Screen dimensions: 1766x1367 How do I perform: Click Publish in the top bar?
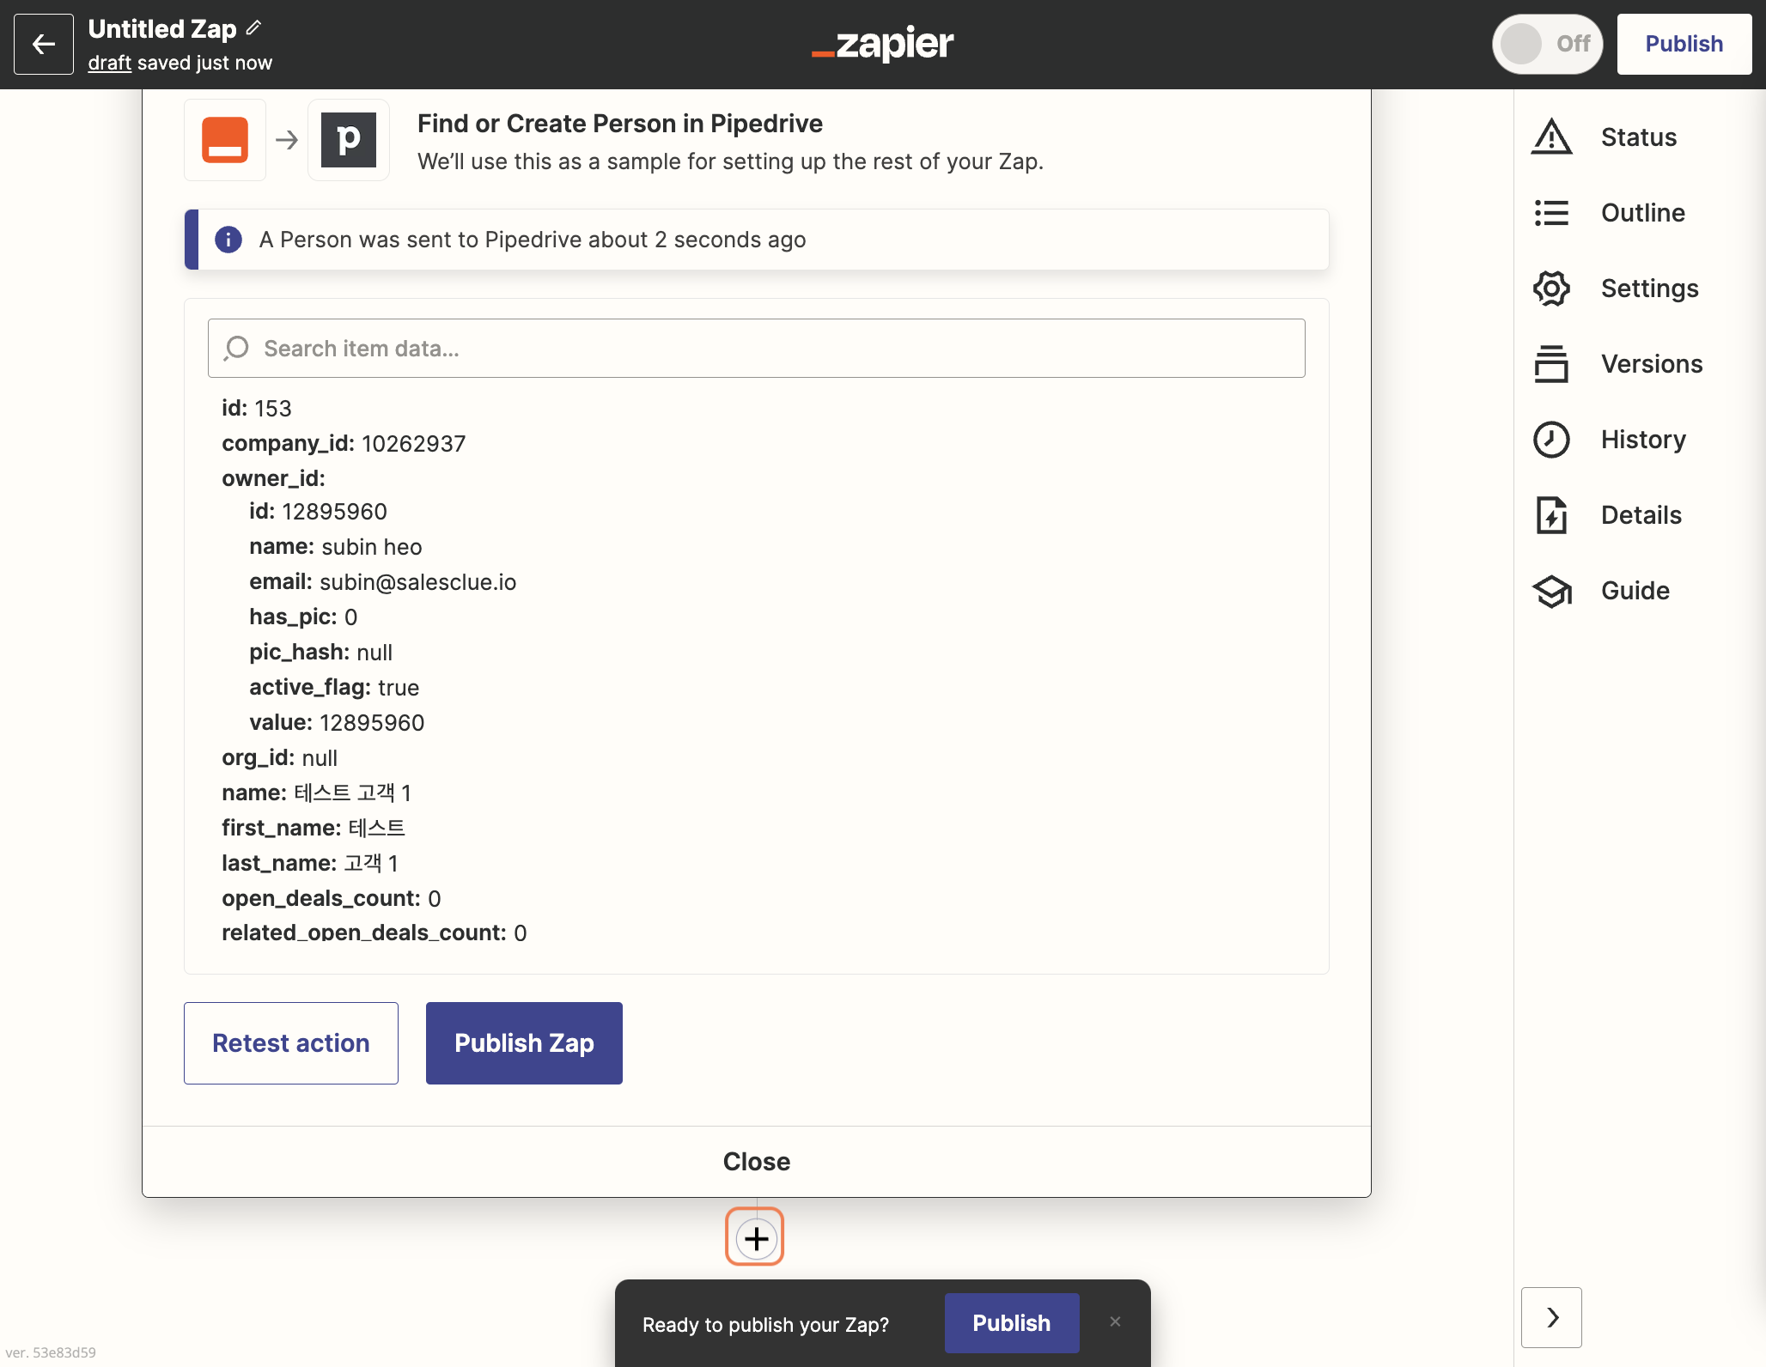tap(1684, 44)
